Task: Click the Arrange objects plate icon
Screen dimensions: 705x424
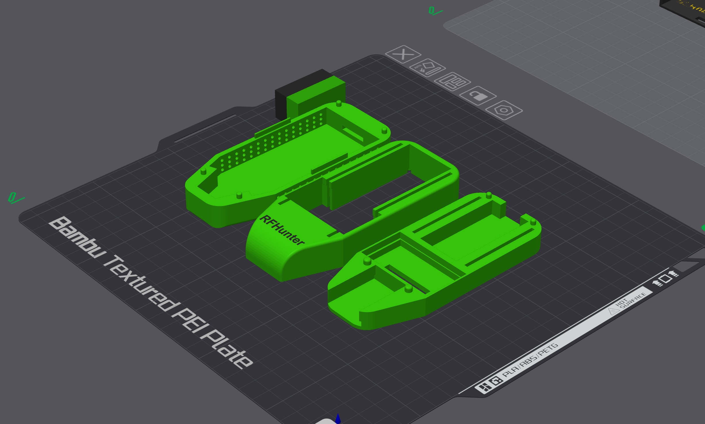Action: coord(452,81)
